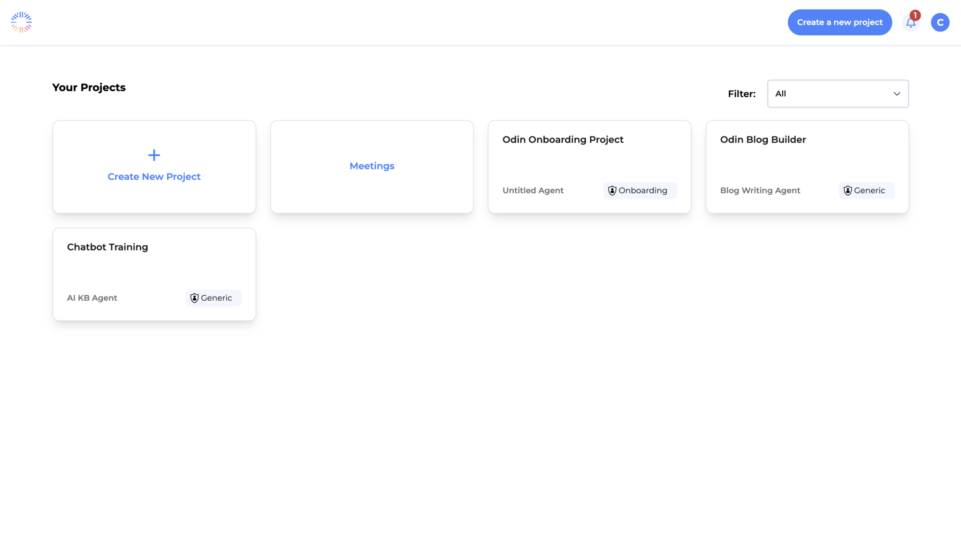This screenshot has width=961, height=542.
Task: Click the shield icon on Chatbot Training's Generic badge
Action: coord(194,298)
